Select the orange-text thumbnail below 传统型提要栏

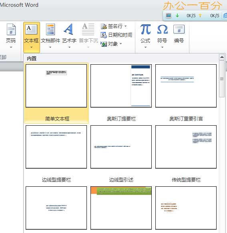pyautogui.click(x=186, y=208)
